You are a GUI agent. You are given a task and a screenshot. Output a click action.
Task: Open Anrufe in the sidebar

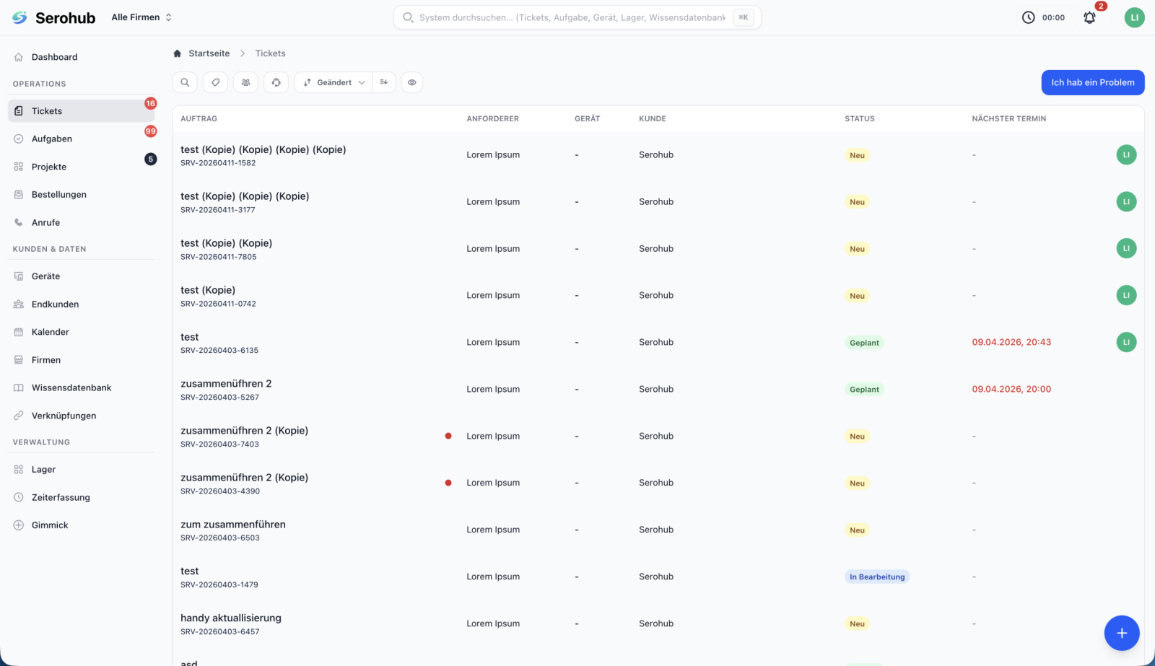pos(81,222)
